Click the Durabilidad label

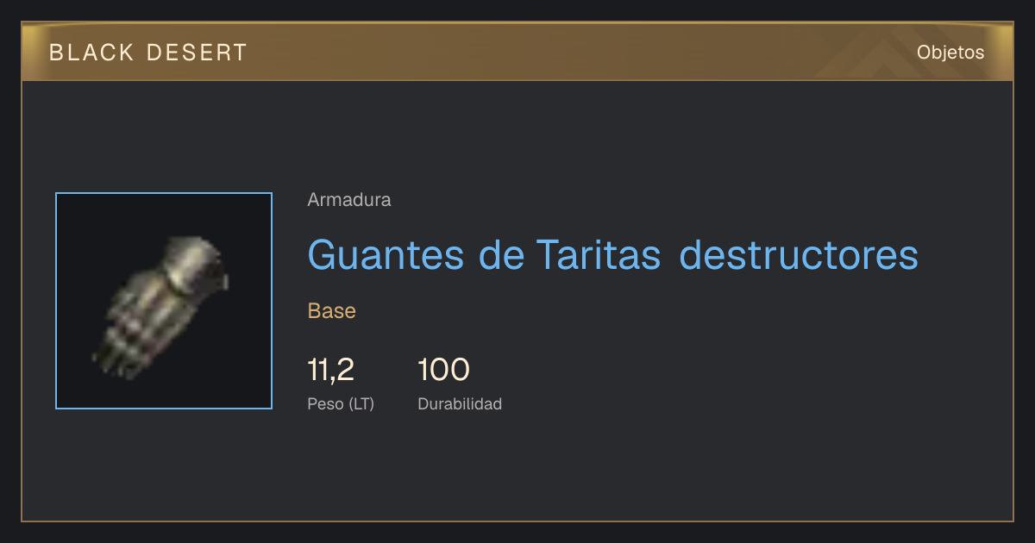[460, 403]
